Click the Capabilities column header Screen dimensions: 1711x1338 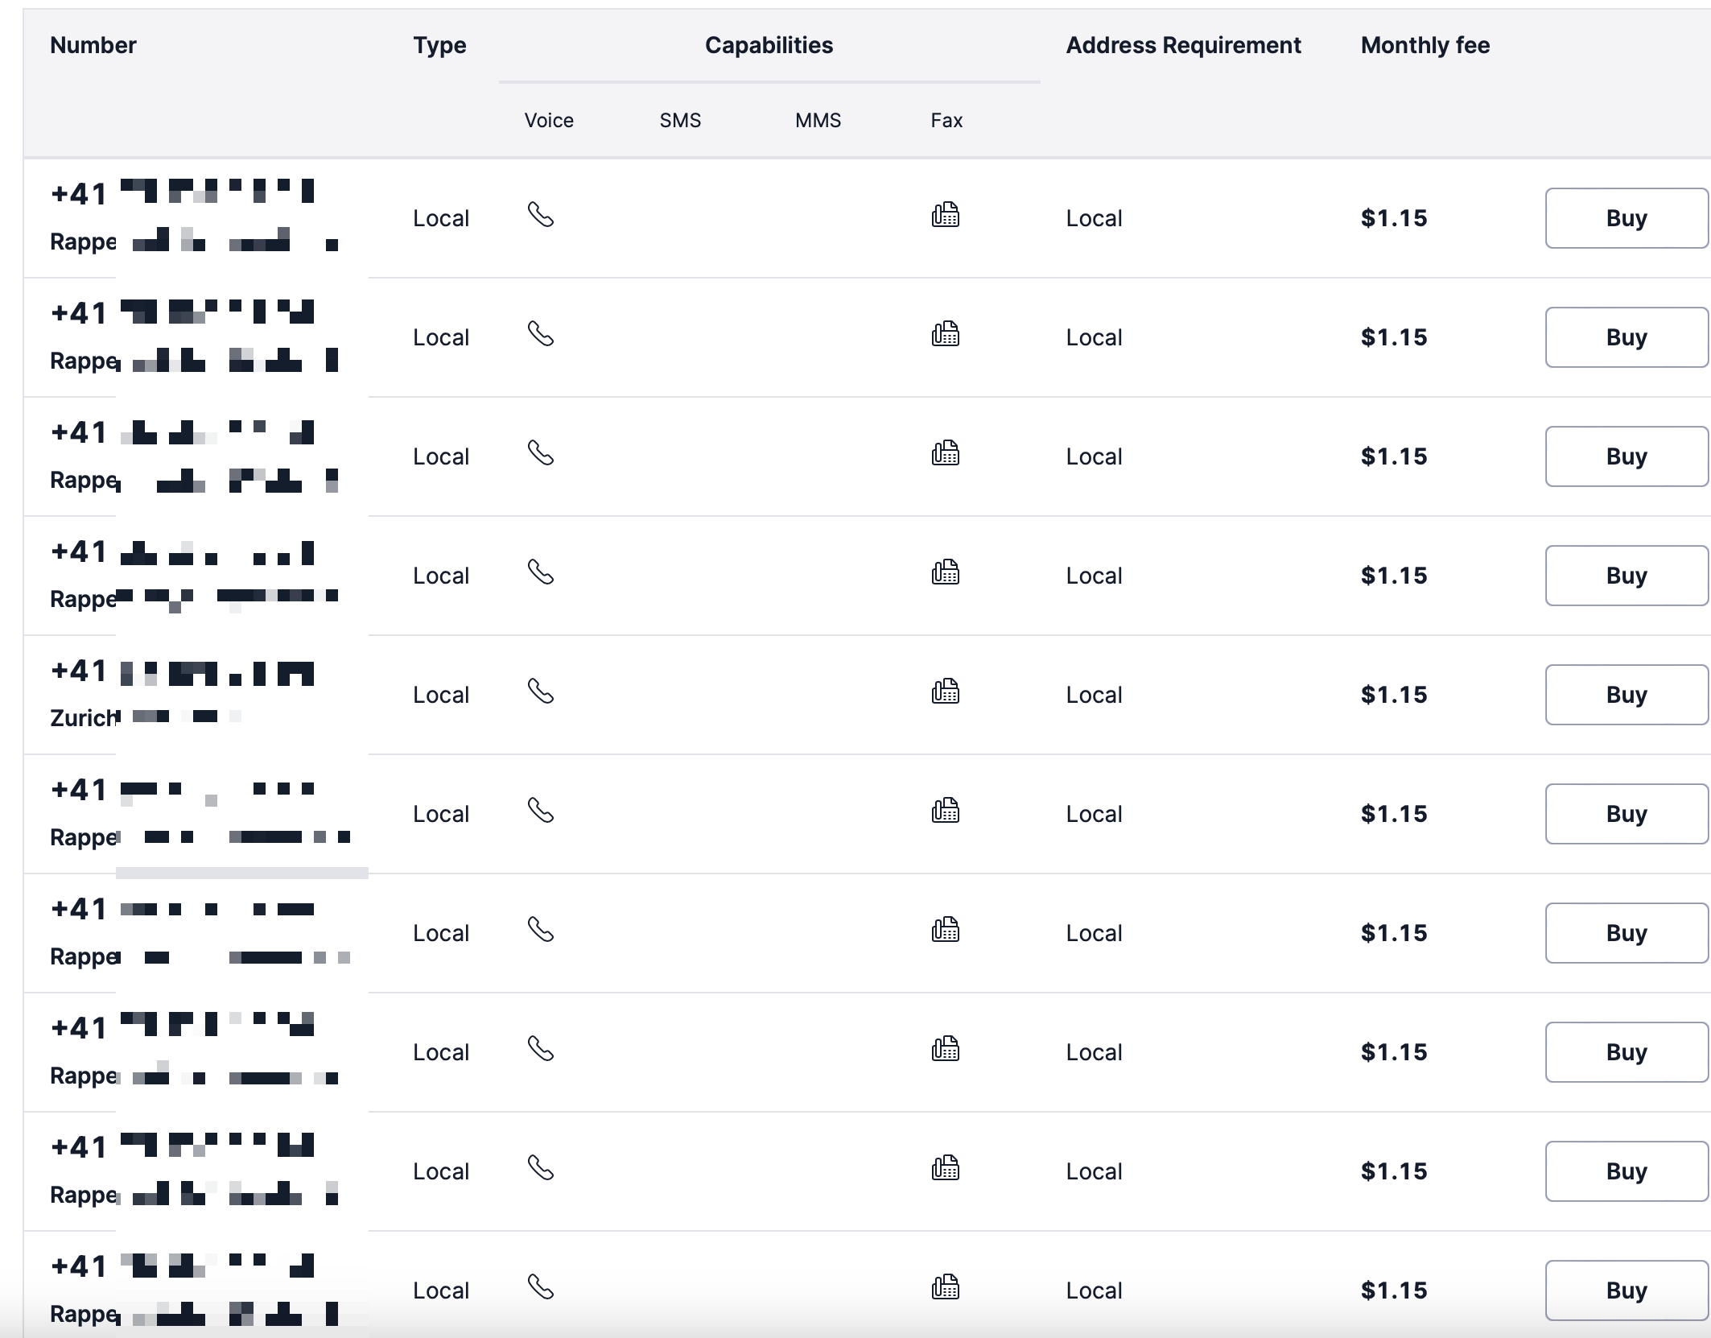[769, 45]
